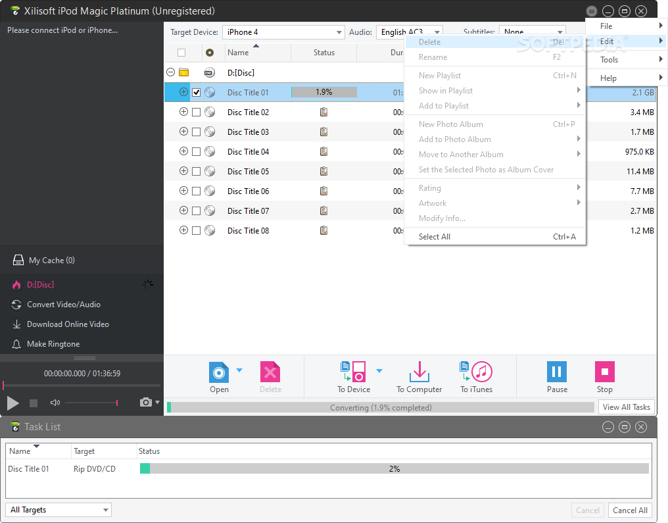668x523 pixels.
Task: Check the Disc Title 05 checkbox
Action: (x=196, y=171)
